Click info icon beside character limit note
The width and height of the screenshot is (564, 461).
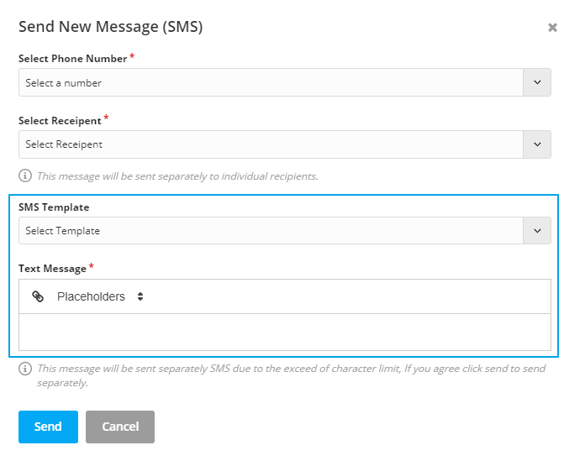pos(25,369)
